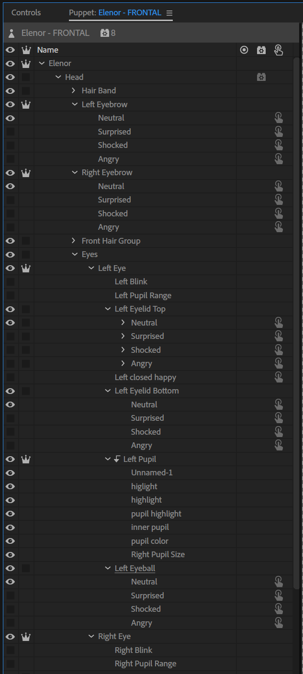
Task: Click the crown icon next to Right Eye
Action: pos(26,637)
